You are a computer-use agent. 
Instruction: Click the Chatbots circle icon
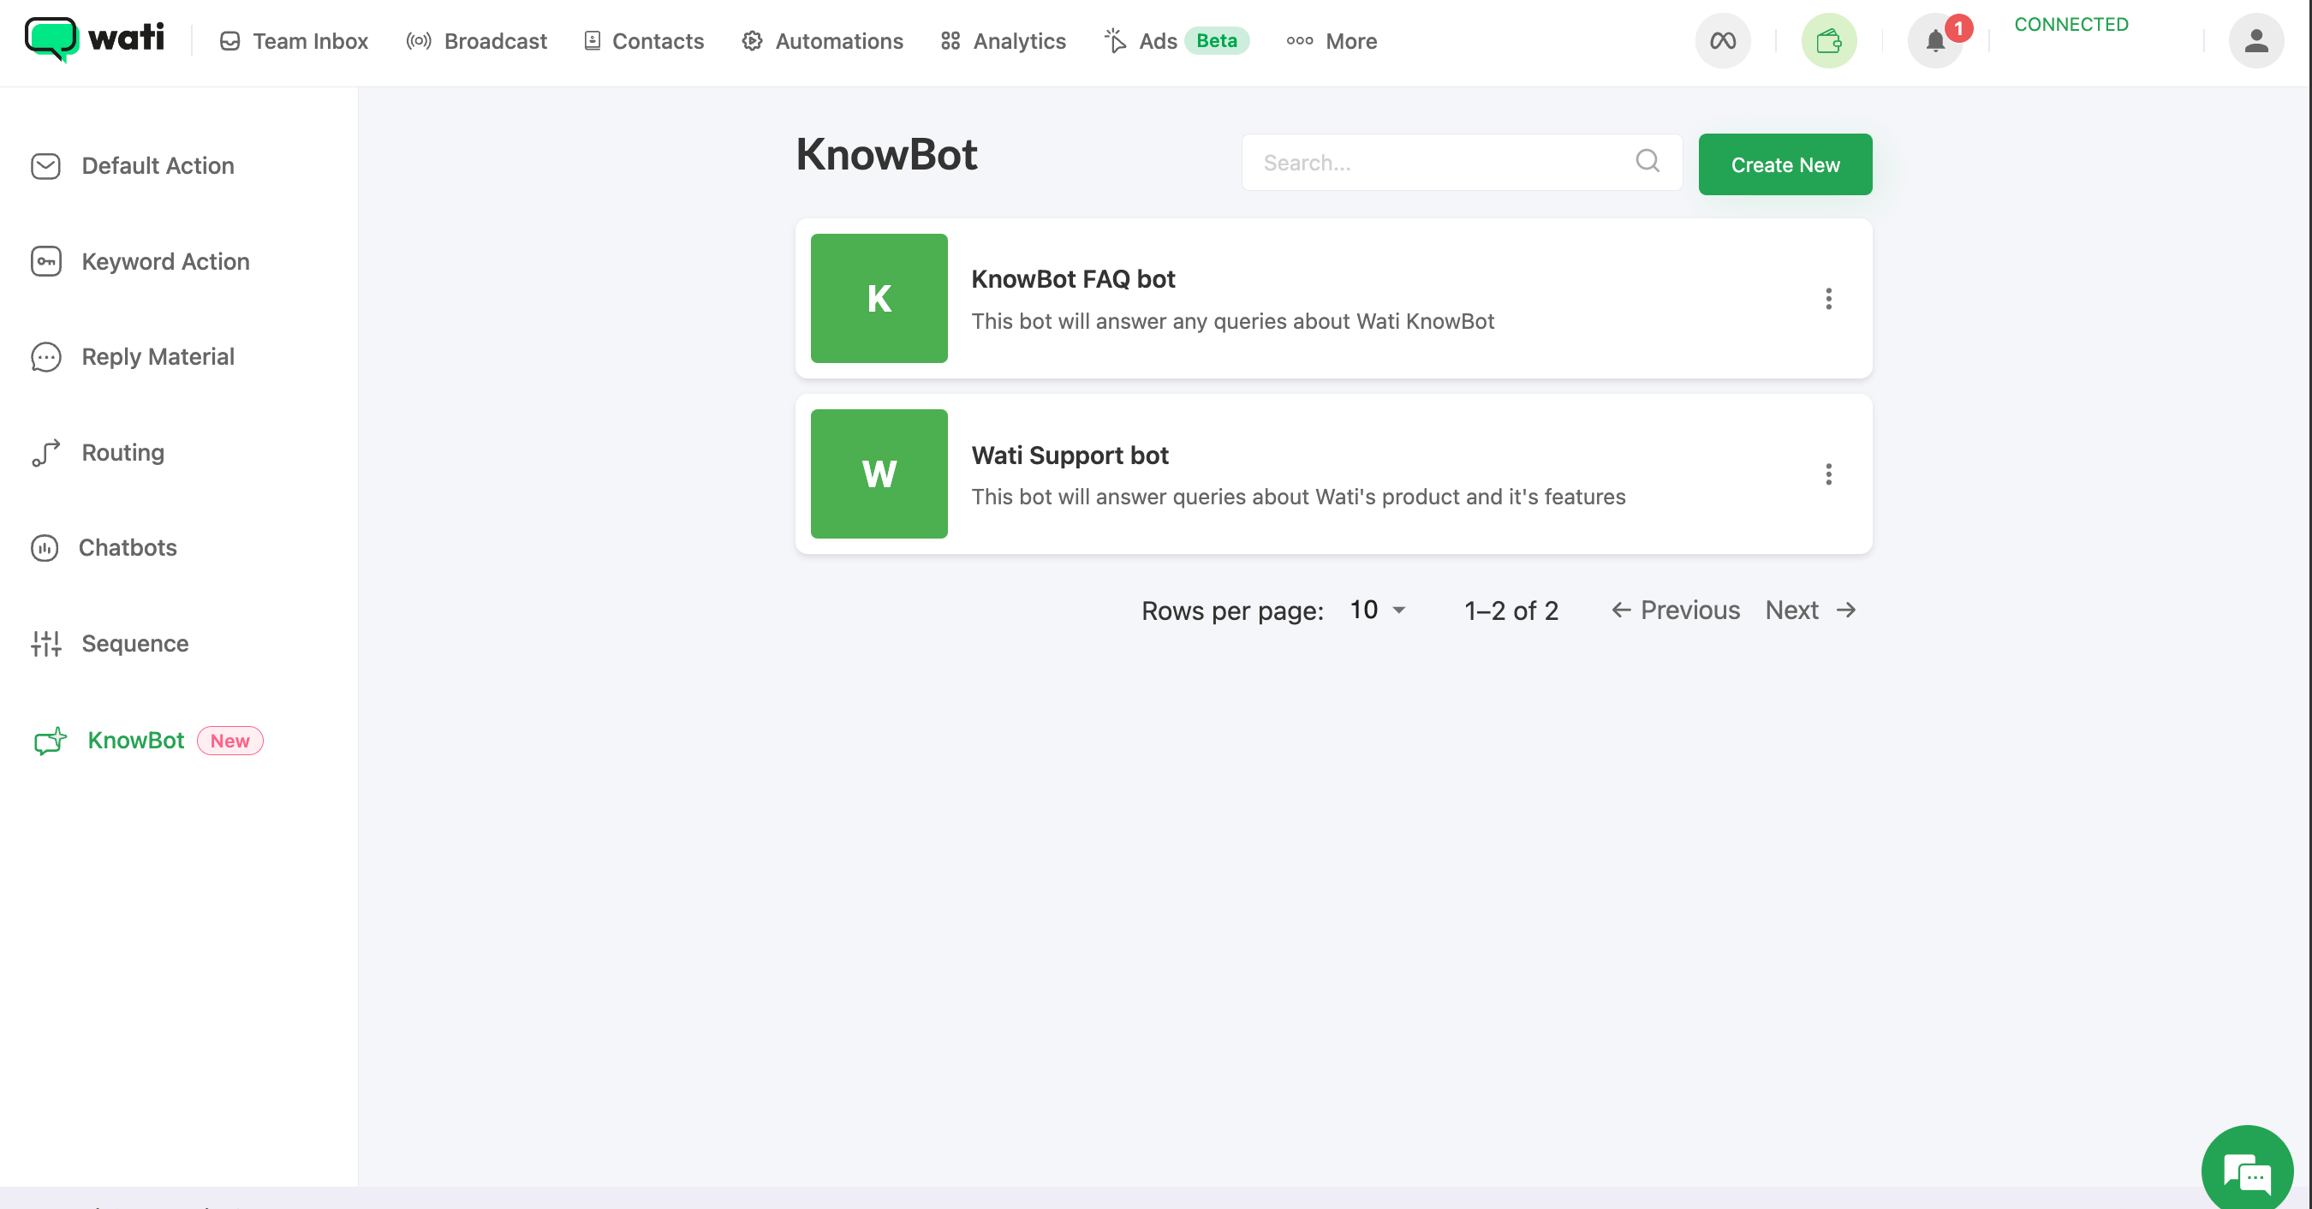coord(45,547)
